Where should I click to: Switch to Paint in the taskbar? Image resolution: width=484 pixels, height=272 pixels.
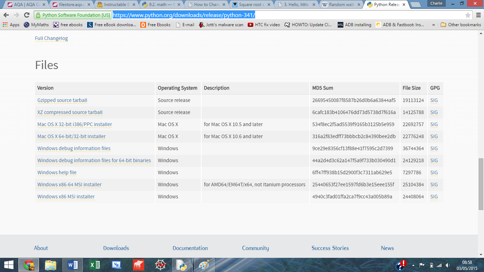204,265
